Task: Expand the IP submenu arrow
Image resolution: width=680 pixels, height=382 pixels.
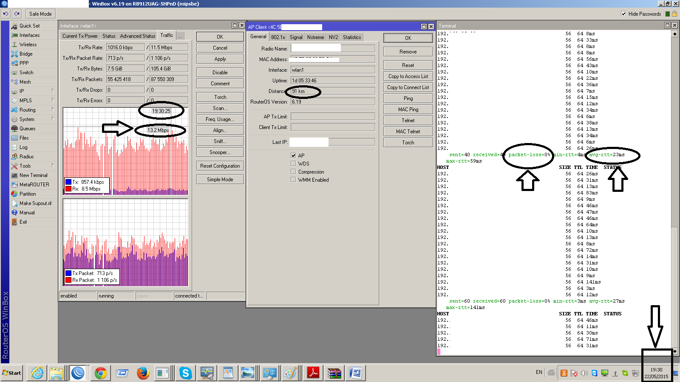Action: pyautogui.click(x=53, y=91)
